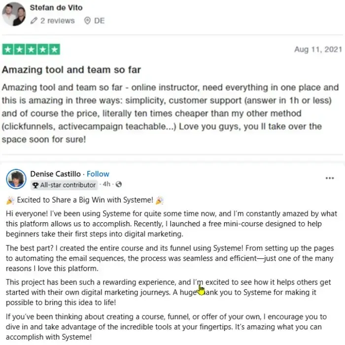Click the first green star in the rating
The image size is (345, 345).
pos(8,49)
